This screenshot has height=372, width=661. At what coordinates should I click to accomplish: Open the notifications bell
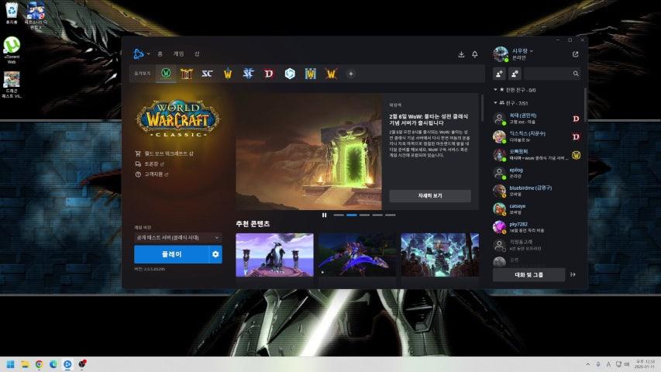pyautogui.click(x=475, y=54)
